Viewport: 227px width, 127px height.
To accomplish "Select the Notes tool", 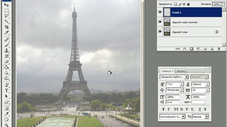I will click(x=6, y=108).
